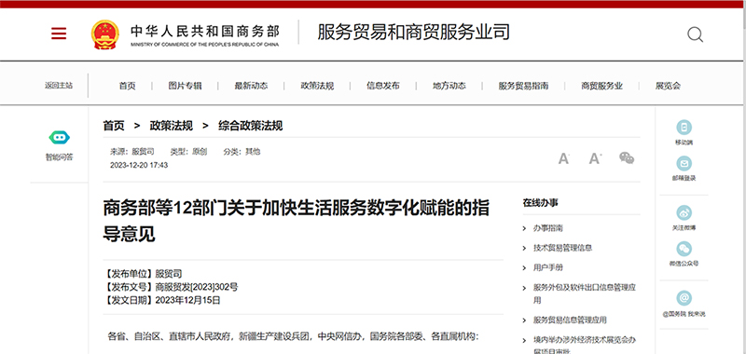The width and height of the screenshot is (746, 354).
Task: Open 境内举办涉外经济技术展览会 link
Action: coord(585,346)
